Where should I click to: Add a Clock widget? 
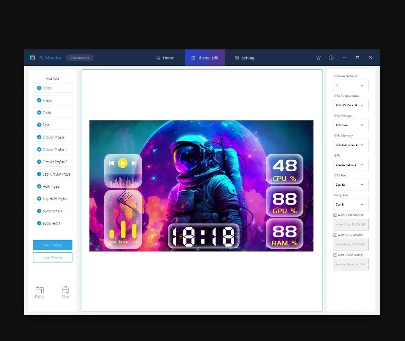tap(52, 112)
